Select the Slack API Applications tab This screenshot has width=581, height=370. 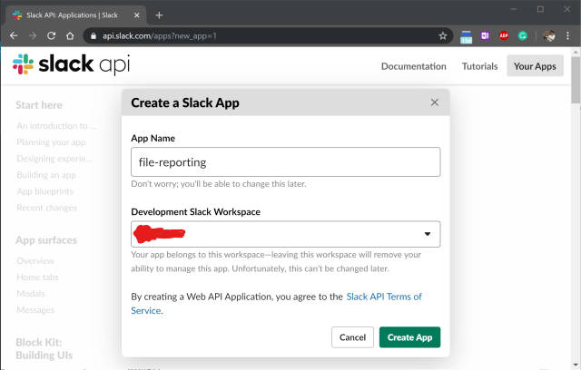(75, 15)
